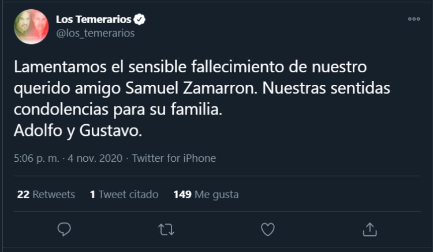Click the Adolfo y Gustavo signature line
The image size is (433, 252).
coord(77,131)
